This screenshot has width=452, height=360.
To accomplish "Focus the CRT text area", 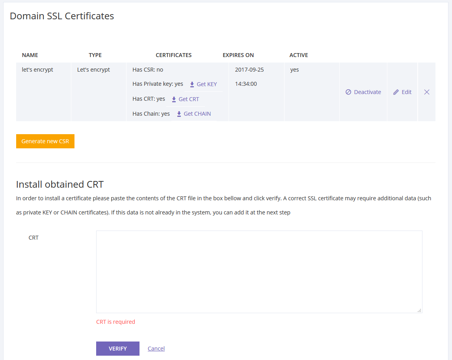I will point(259,271).
